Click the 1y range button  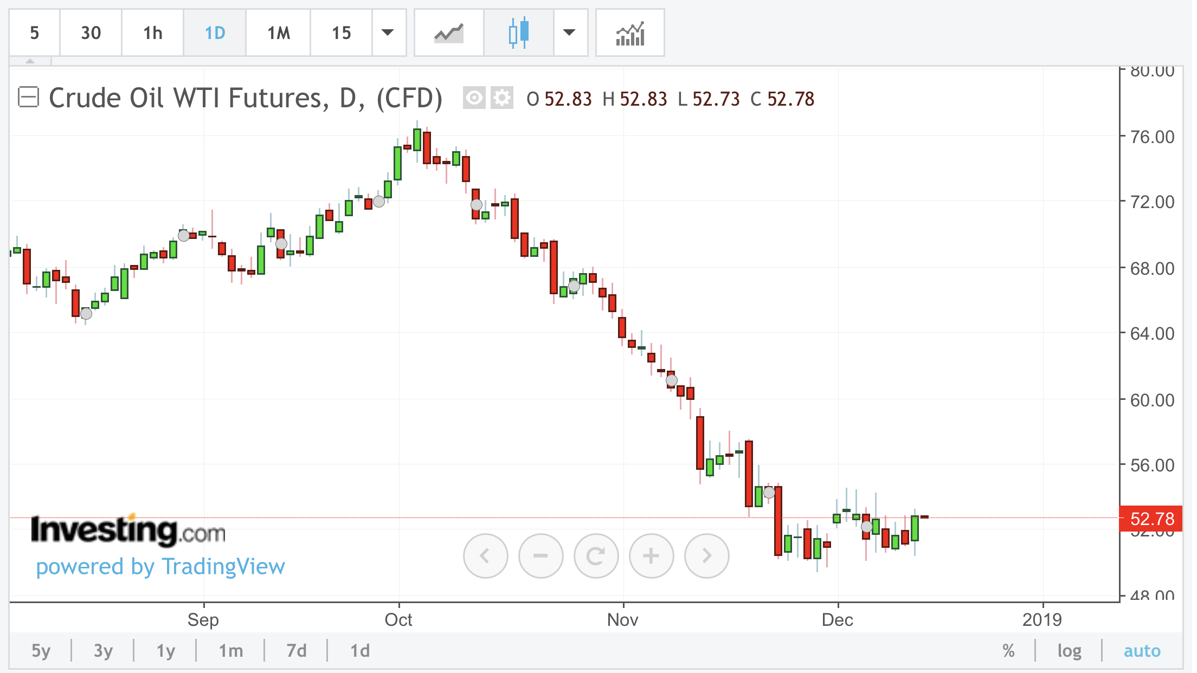(165, 650)
